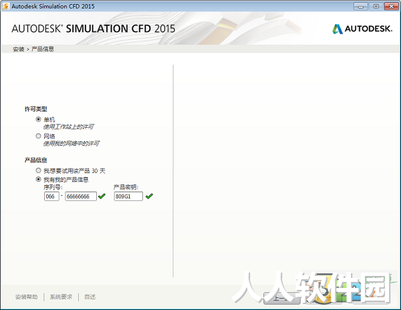The width and height of the screenshot is (401, 310).
Task: Click the app icon in title bar
Action: click(5, 6)
